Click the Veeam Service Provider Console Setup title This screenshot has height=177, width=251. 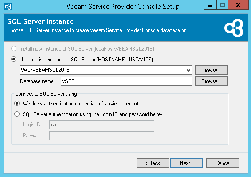point(123,7)
